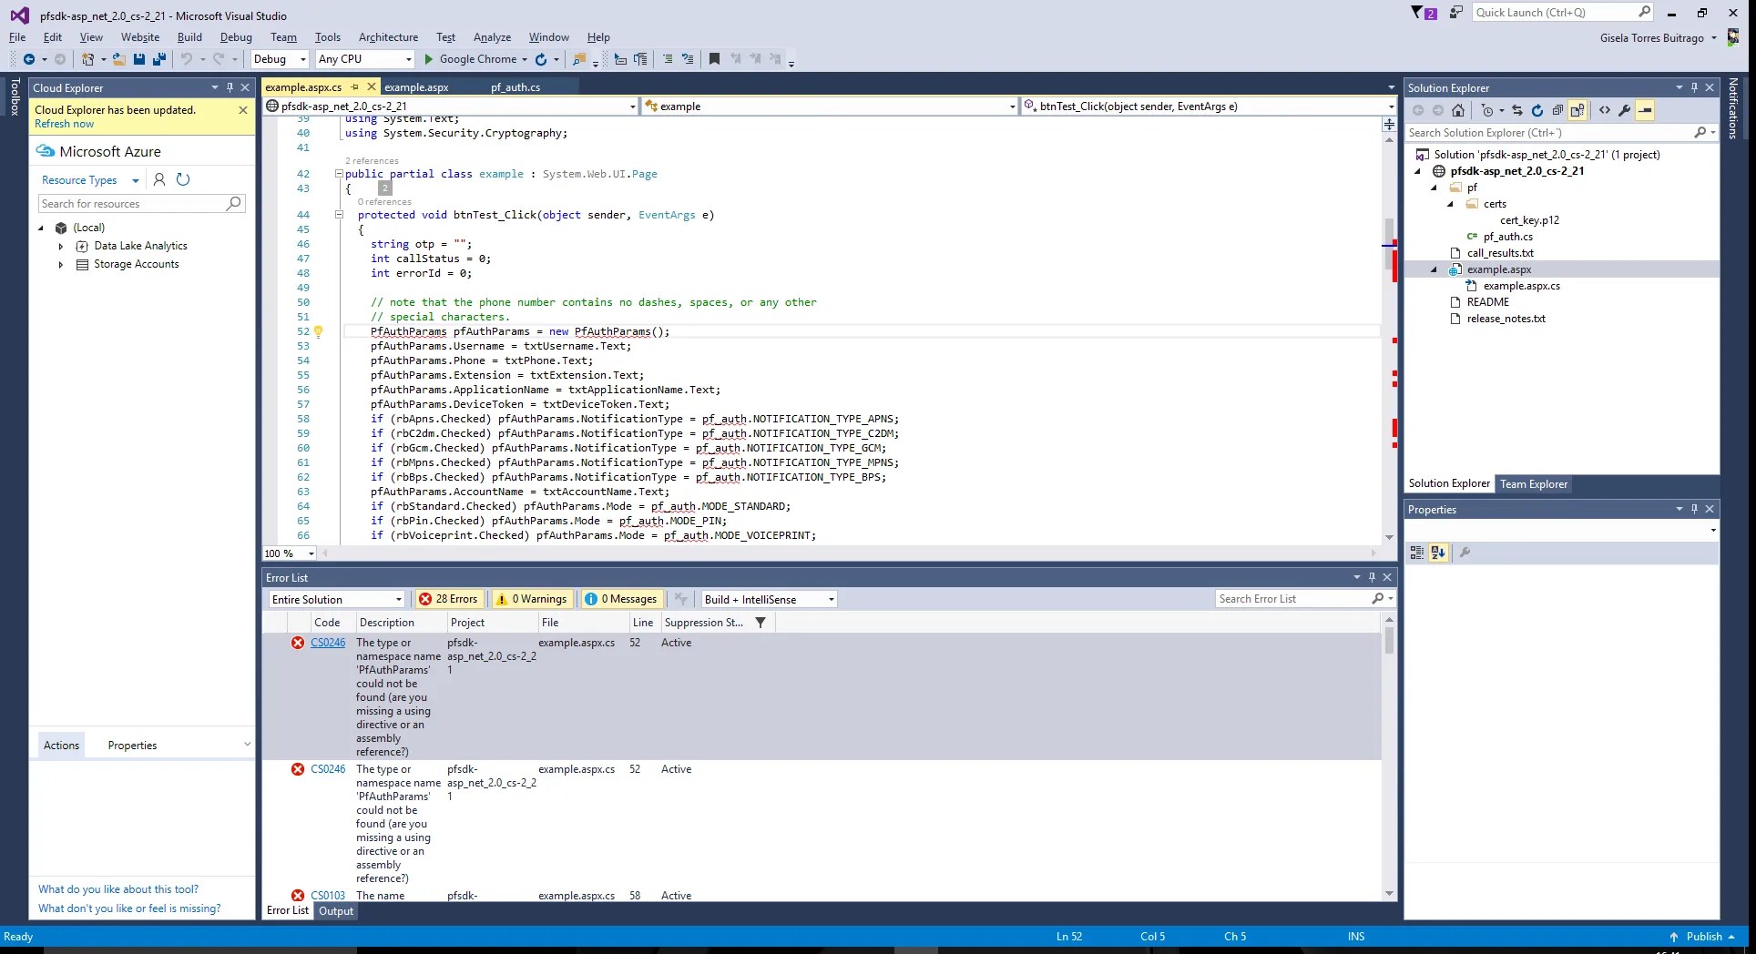Click the Find in Files toolbar icon
The height and width of the screenshot is (954, 1756).
578,59
